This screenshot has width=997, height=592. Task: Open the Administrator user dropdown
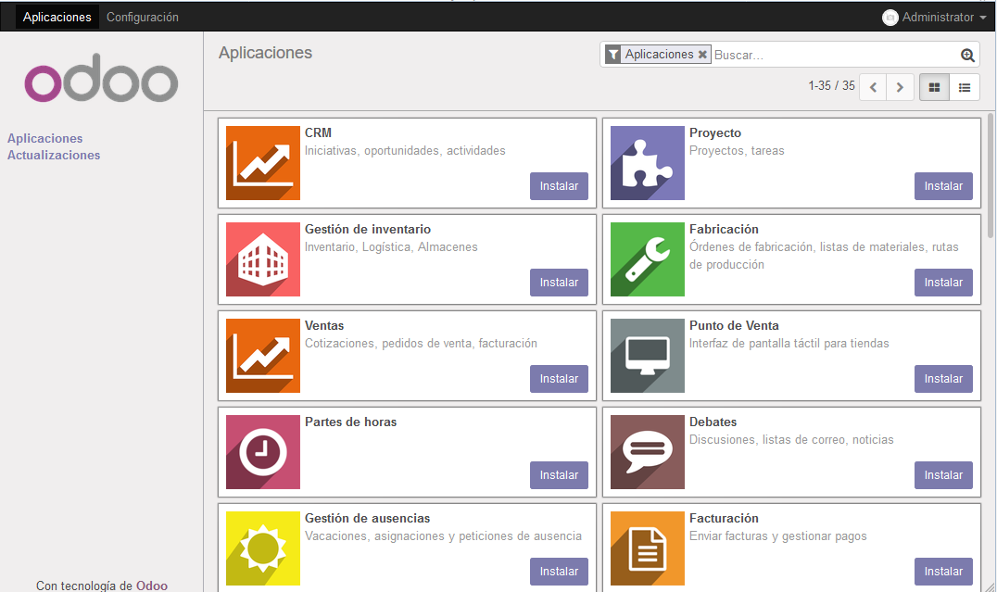[935, 18]
